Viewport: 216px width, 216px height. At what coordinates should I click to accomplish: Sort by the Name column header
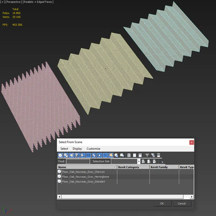pos(87,167)
